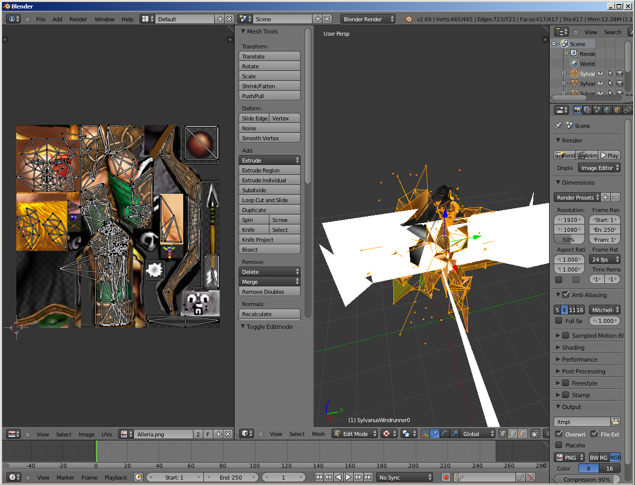Screen dimensions: 635x485
Task: Open the Global orientation dropdown
Action: pos(478,433)
